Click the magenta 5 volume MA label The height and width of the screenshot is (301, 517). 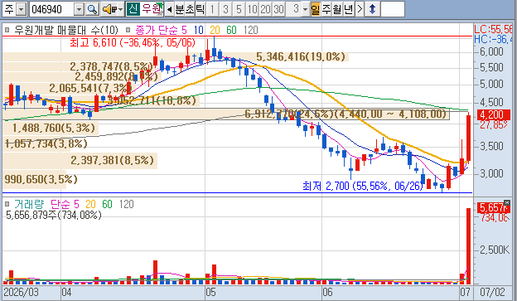[x=76, y=204]
